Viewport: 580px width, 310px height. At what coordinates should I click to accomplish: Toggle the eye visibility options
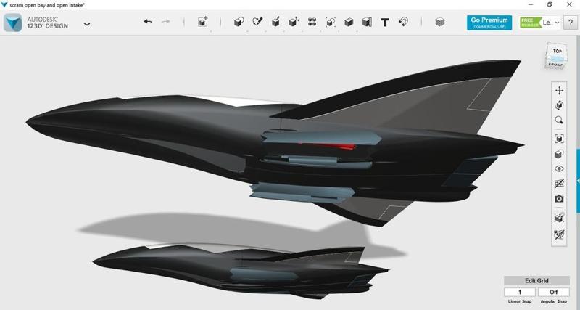pos(559,168)
